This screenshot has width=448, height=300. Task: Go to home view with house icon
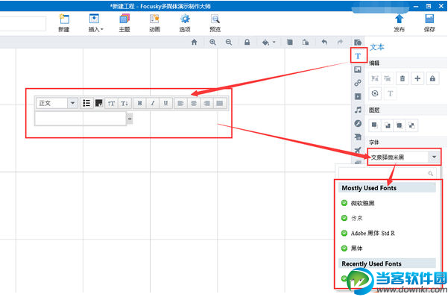(x=195, y=43)
